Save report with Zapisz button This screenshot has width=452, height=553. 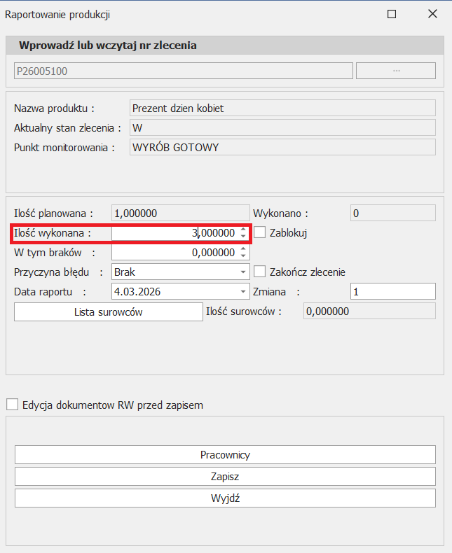[225, 476]
